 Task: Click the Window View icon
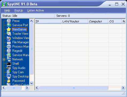(9, 38)
